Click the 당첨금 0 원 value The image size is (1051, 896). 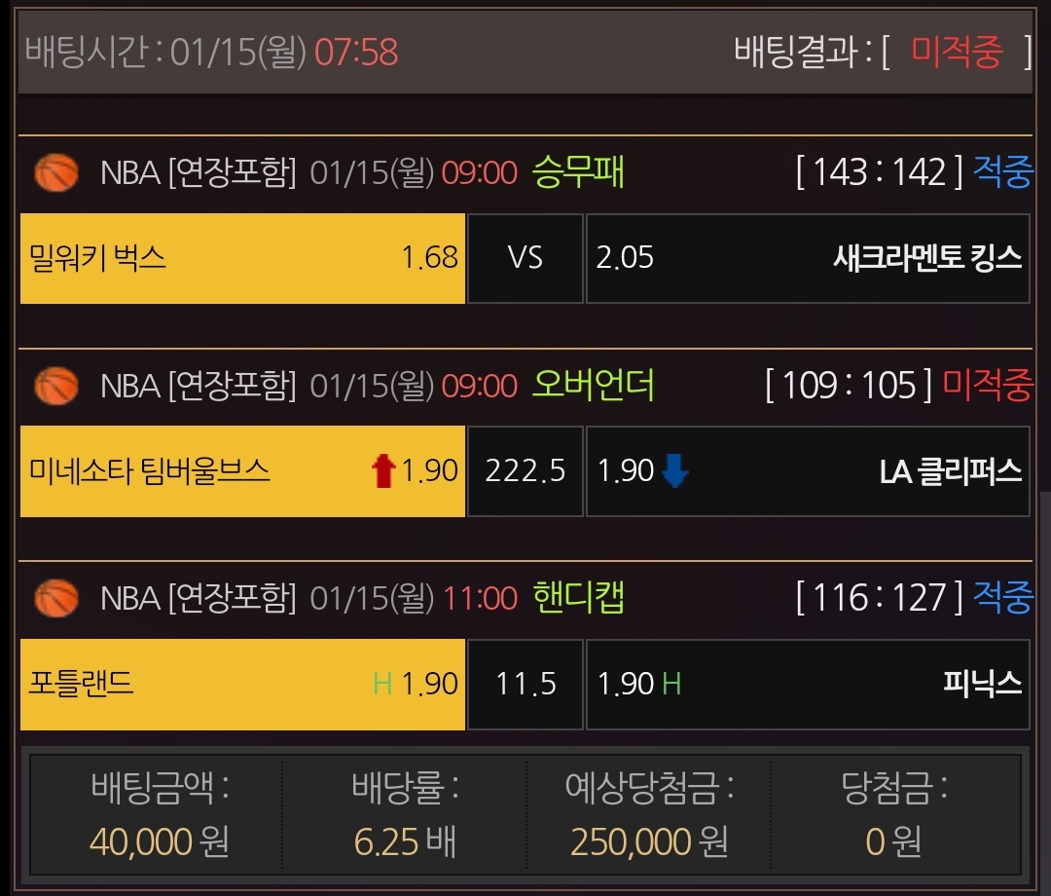[x=893, y=841]
